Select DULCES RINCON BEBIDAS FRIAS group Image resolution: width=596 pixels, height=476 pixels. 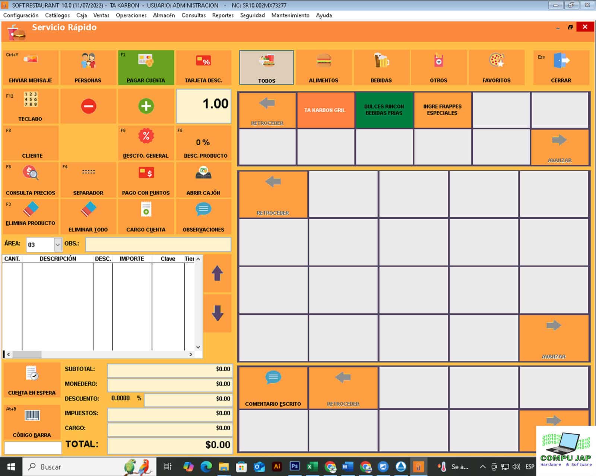pos(384,110)
